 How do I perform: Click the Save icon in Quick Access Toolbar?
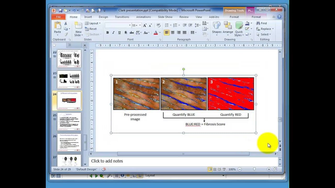[60, 11]
